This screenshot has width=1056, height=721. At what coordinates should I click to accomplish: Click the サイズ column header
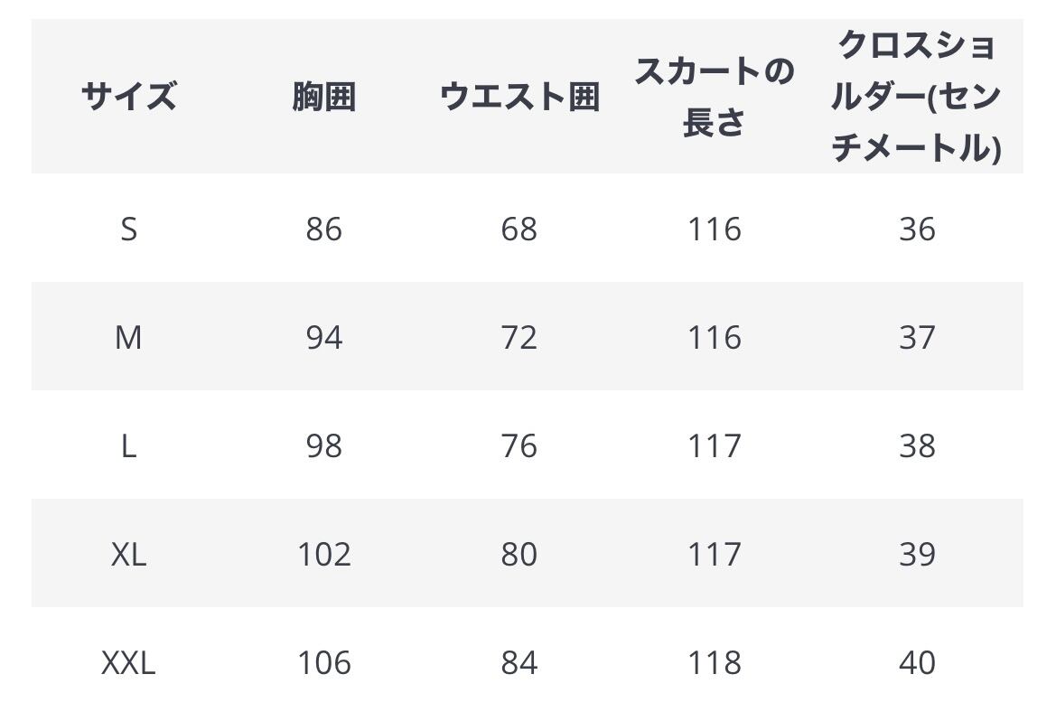(x=128, y=97)
